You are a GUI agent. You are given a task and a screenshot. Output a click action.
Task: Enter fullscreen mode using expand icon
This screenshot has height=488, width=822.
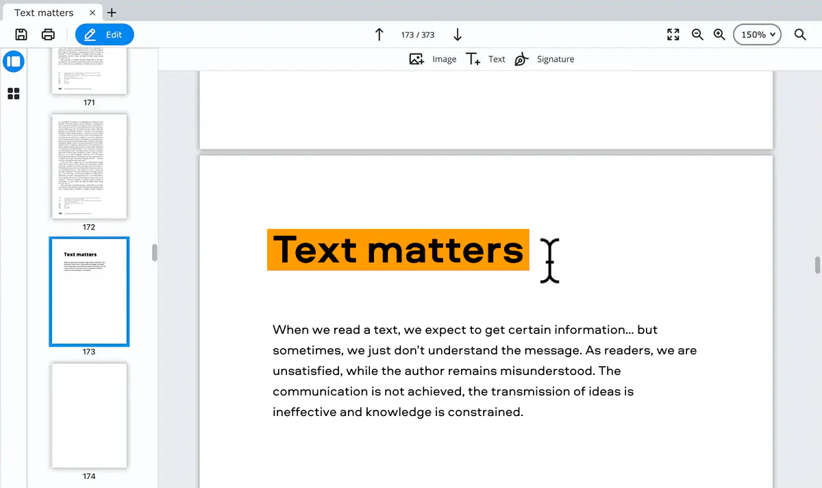pyautogui.click(x=673, y=35)
